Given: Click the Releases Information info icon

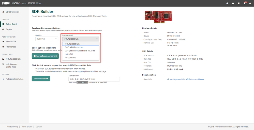Looking at the screenshot, I should (3, 79).
